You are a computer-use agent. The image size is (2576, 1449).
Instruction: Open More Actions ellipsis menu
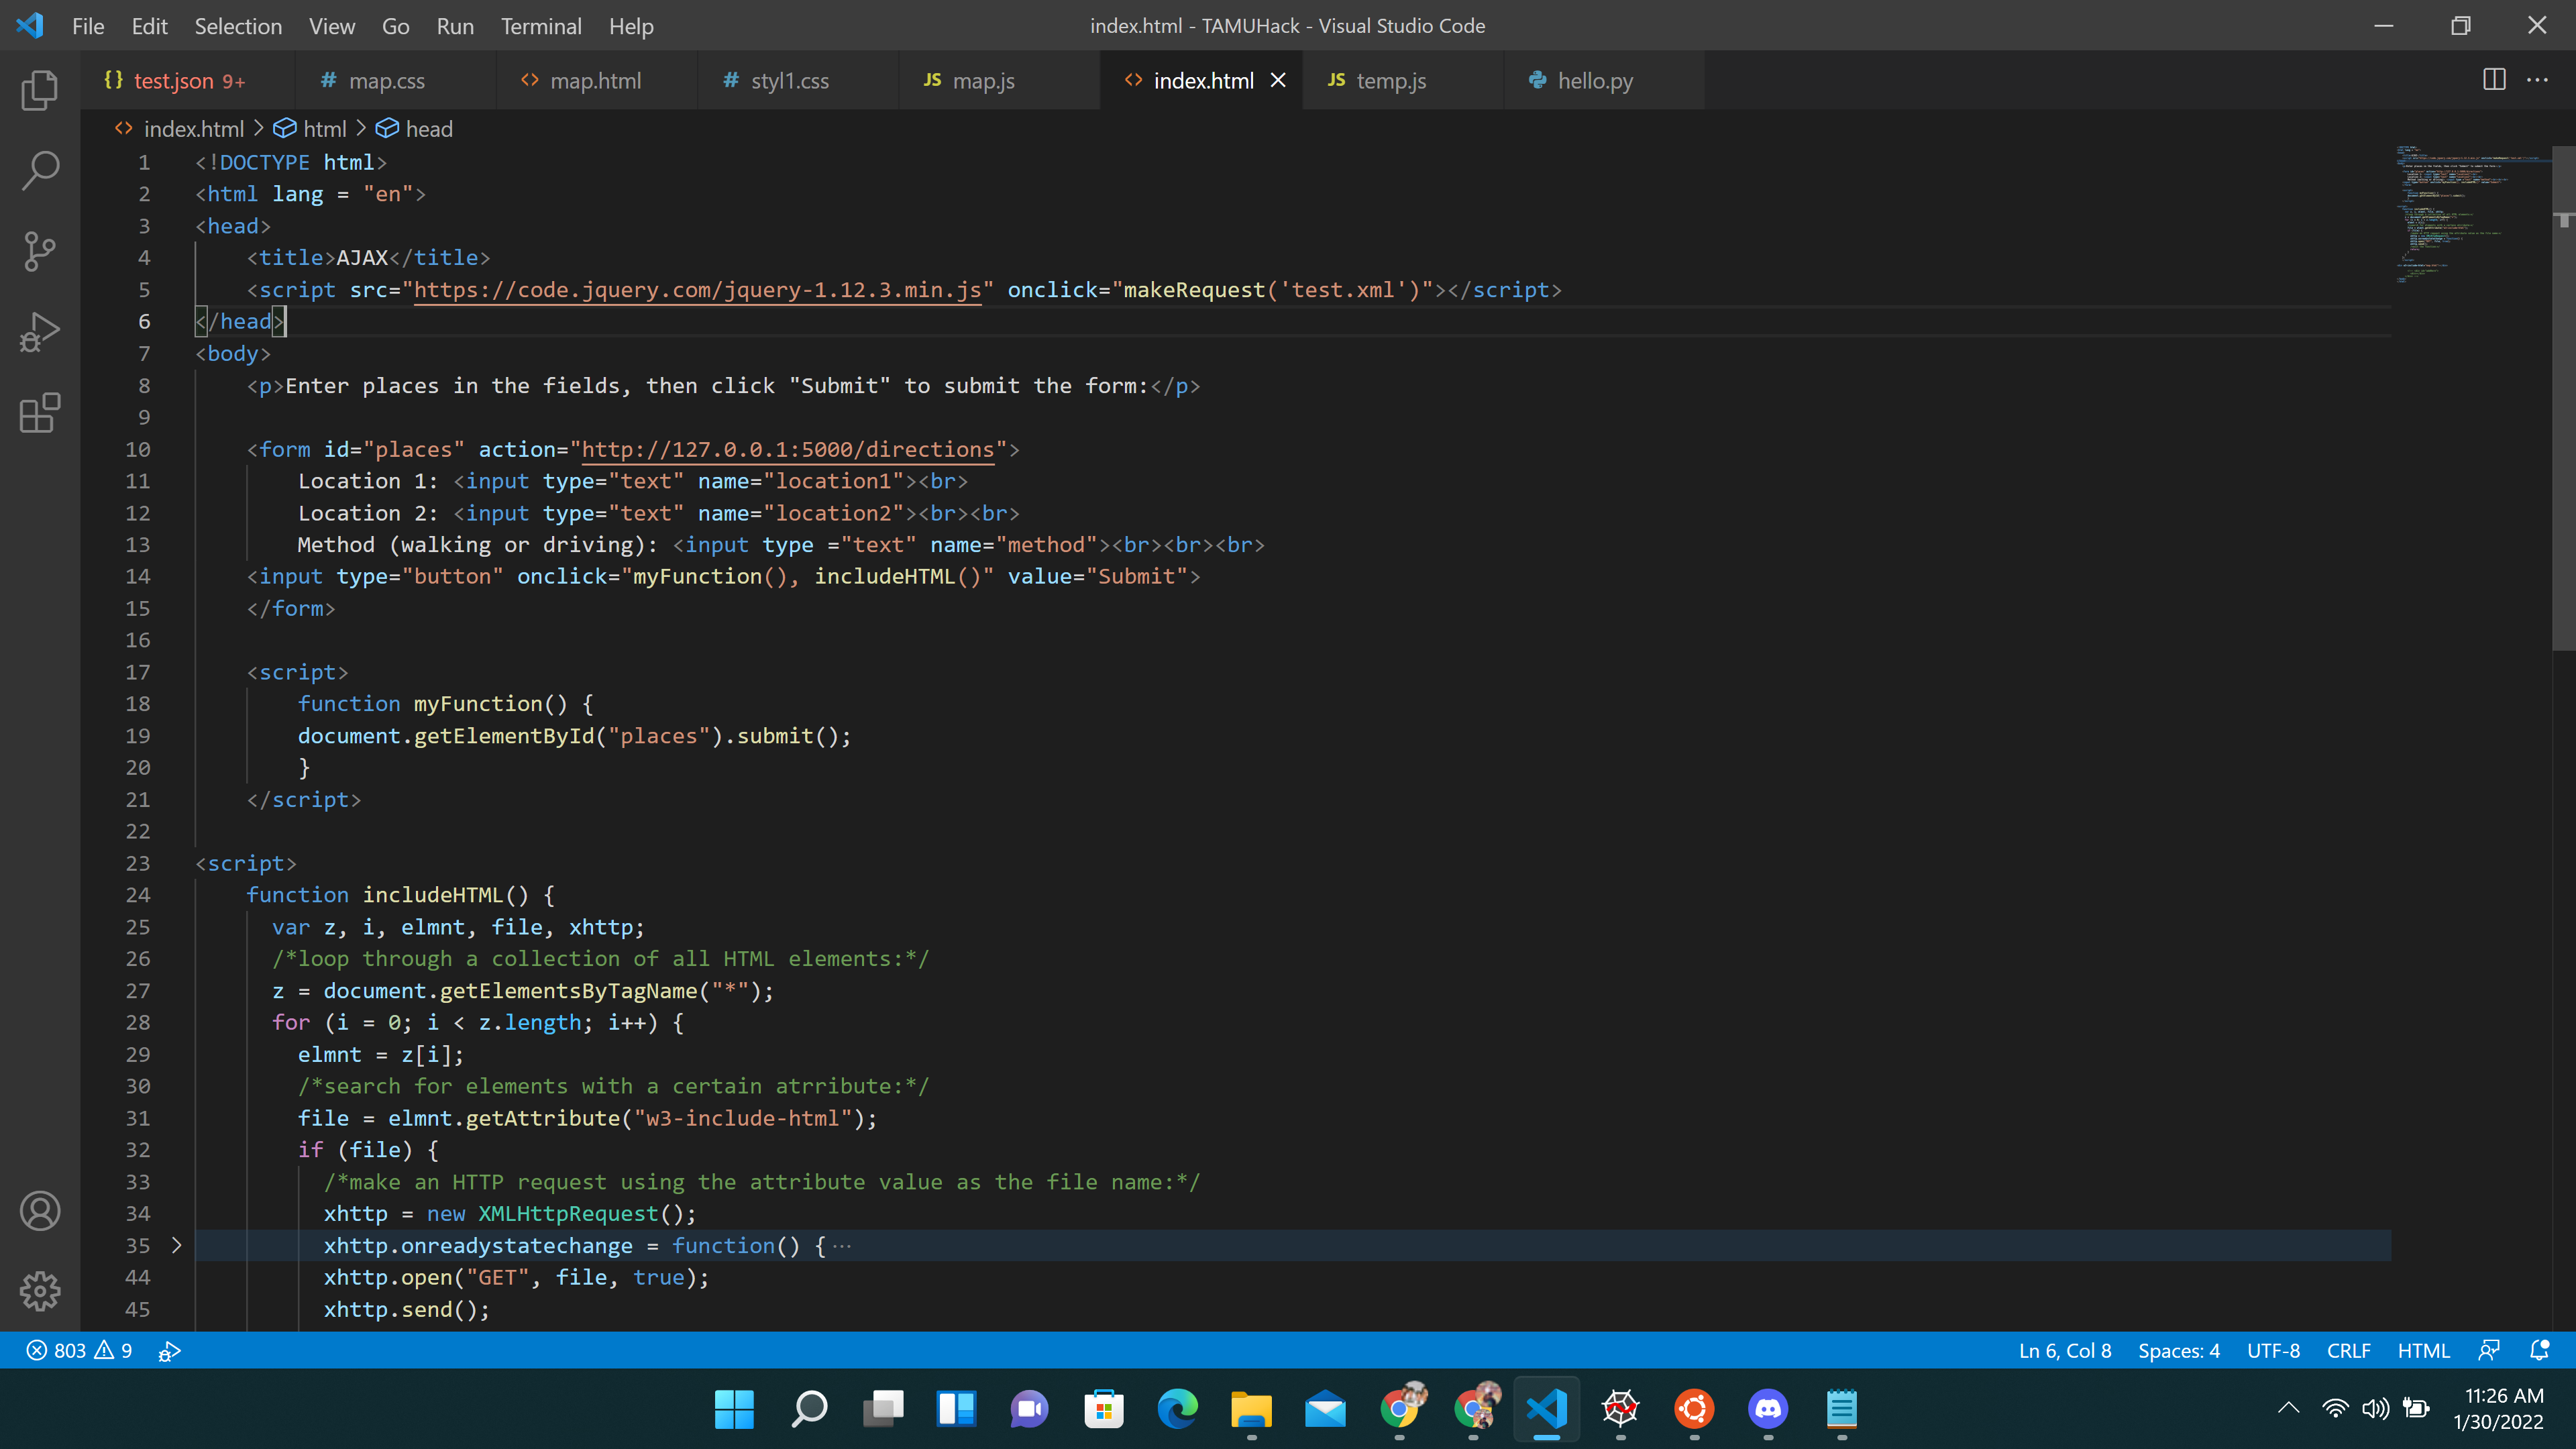tap(2537, 80)
